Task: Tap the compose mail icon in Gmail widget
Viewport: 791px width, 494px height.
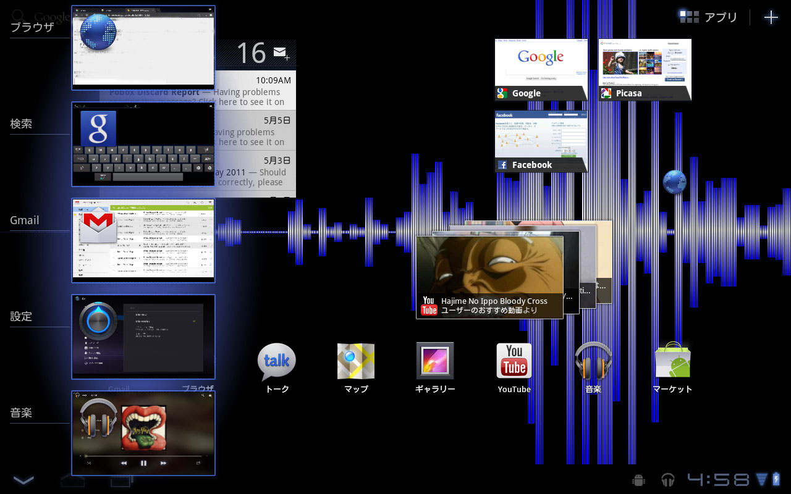Action: (x=281, y=53)
